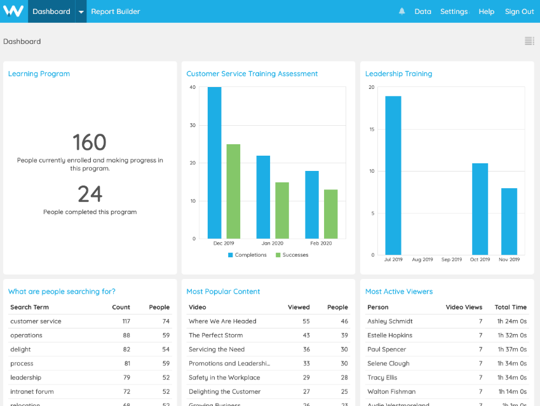Select the Dashboard tab
Image resolution: width=540 pixels, height=406 pixels.
(x=51, y=11)
